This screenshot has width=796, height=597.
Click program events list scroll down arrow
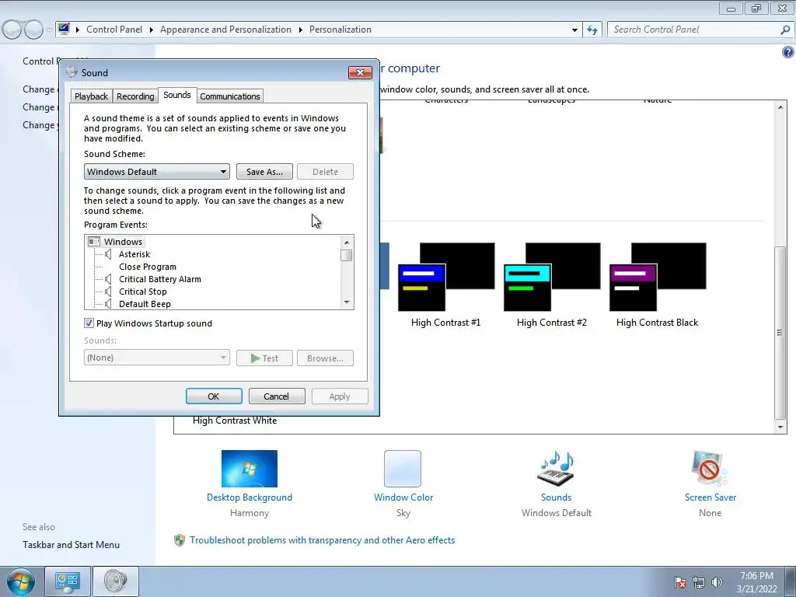click(x=347, y=302)
